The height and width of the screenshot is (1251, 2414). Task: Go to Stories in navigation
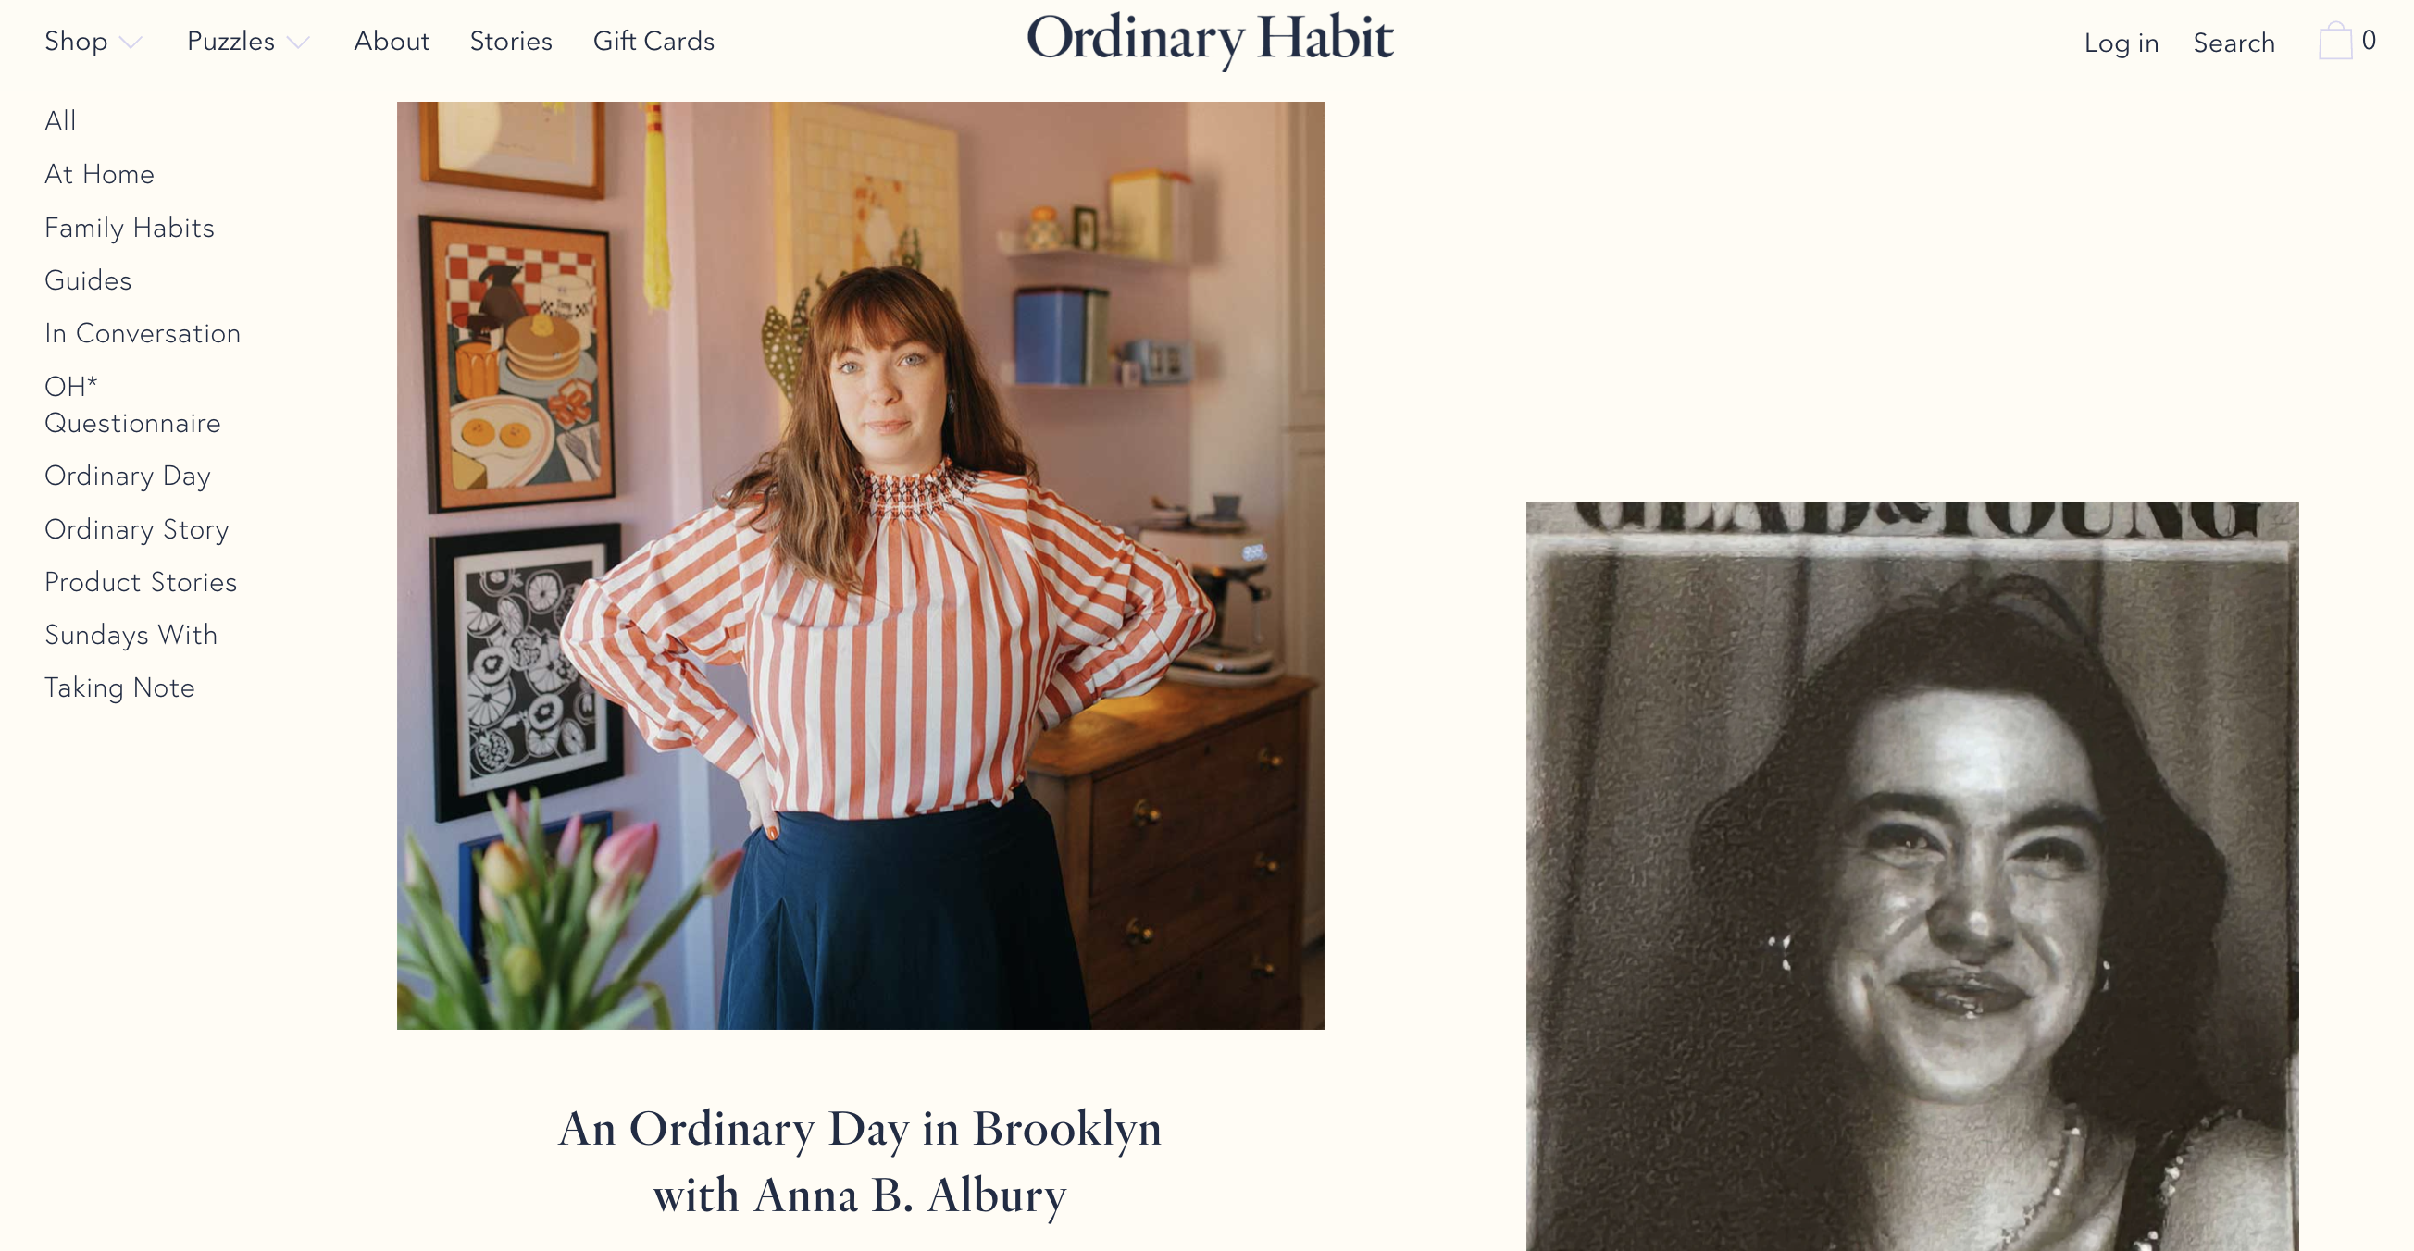point(511,42)
